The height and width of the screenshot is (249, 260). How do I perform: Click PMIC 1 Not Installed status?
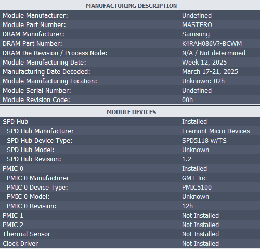click(200, 216)
